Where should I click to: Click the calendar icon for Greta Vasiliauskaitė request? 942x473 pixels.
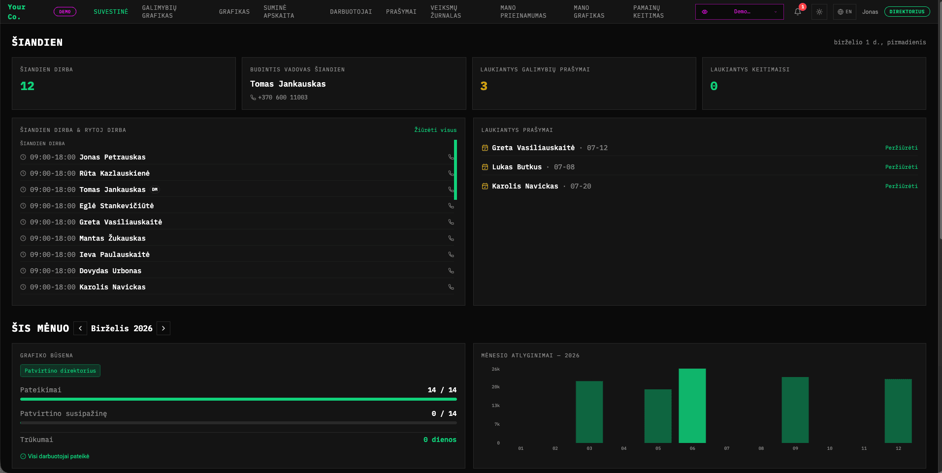tap(485, 148)
